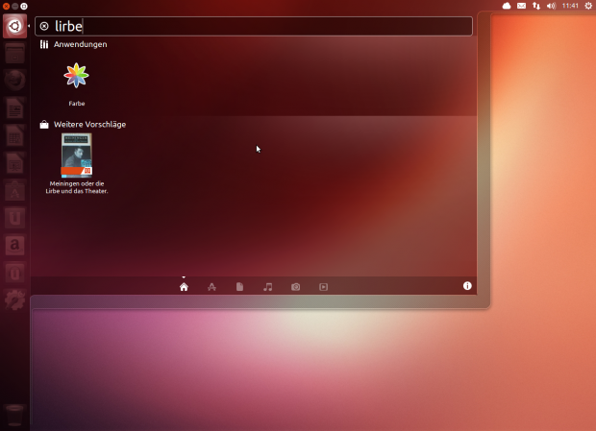Open the messaging mail indicator
This screenshot has height=431, width=596.
(521, 6)
